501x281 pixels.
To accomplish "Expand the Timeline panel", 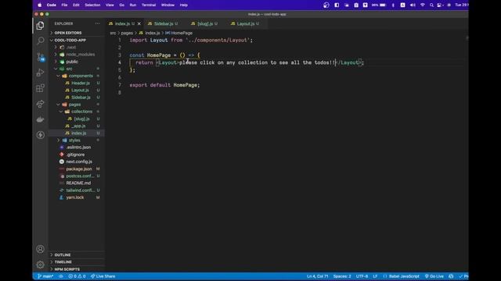I will pyautogui.click(x=77, y=262).
